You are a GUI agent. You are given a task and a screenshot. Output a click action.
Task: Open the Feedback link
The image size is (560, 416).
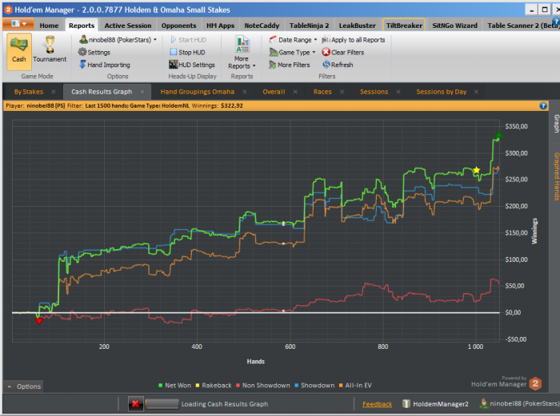tap(377, 404)
